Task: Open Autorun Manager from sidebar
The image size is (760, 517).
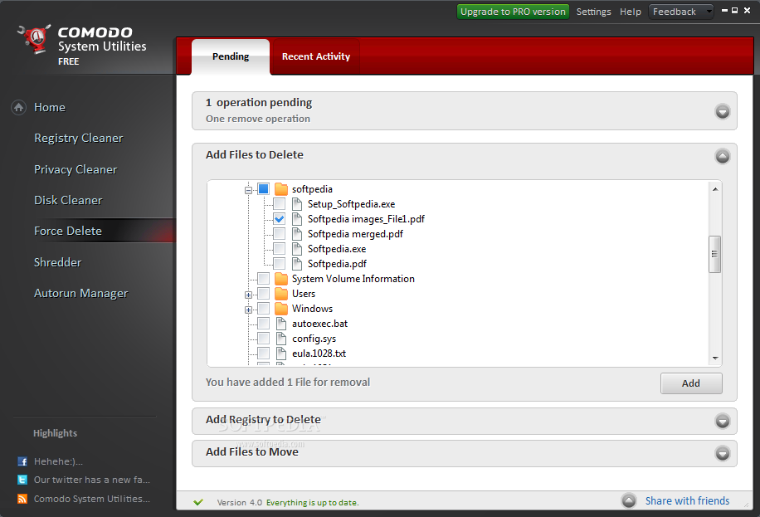Action: click(81, 294)
